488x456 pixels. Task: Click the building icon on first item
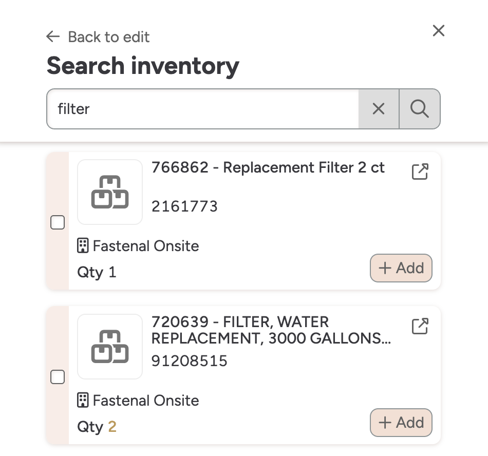coord(83,246)
